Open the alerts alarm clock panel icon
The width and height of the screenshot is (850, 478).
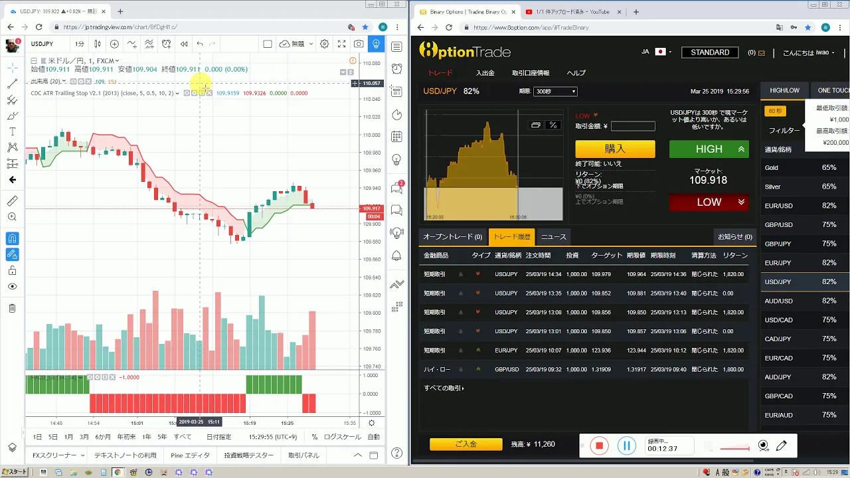pos(397,68)
